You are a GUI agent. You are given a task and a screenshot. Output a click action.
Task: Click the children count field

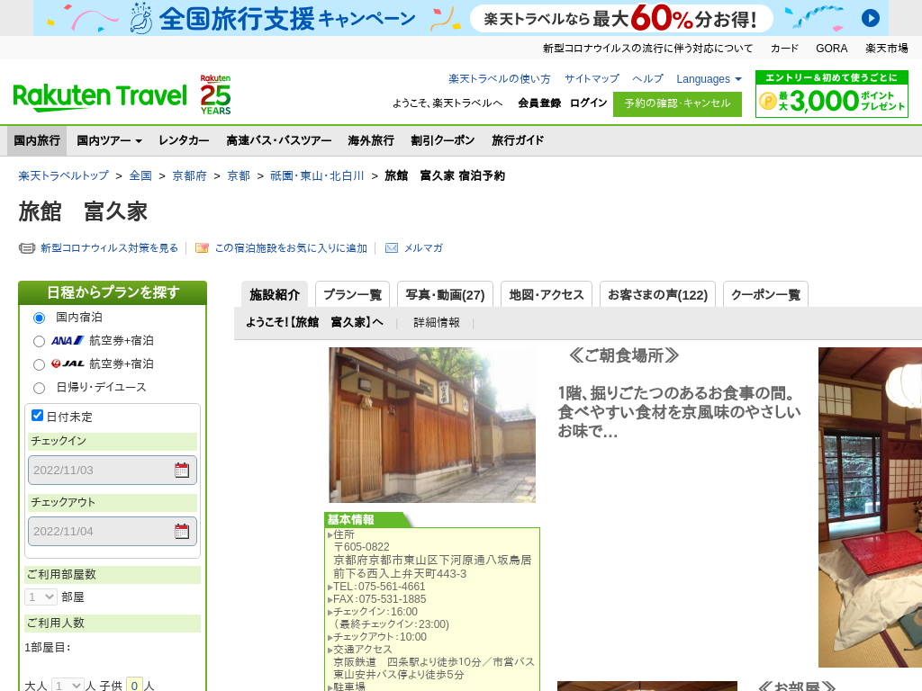134,685
